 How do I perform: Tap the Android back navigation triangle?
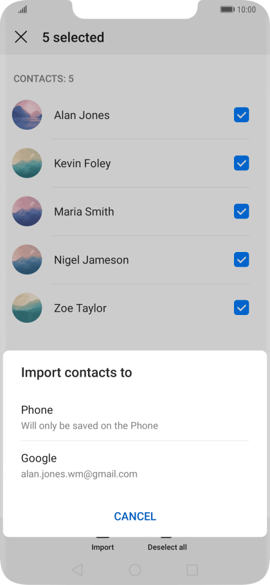point(77,570)
